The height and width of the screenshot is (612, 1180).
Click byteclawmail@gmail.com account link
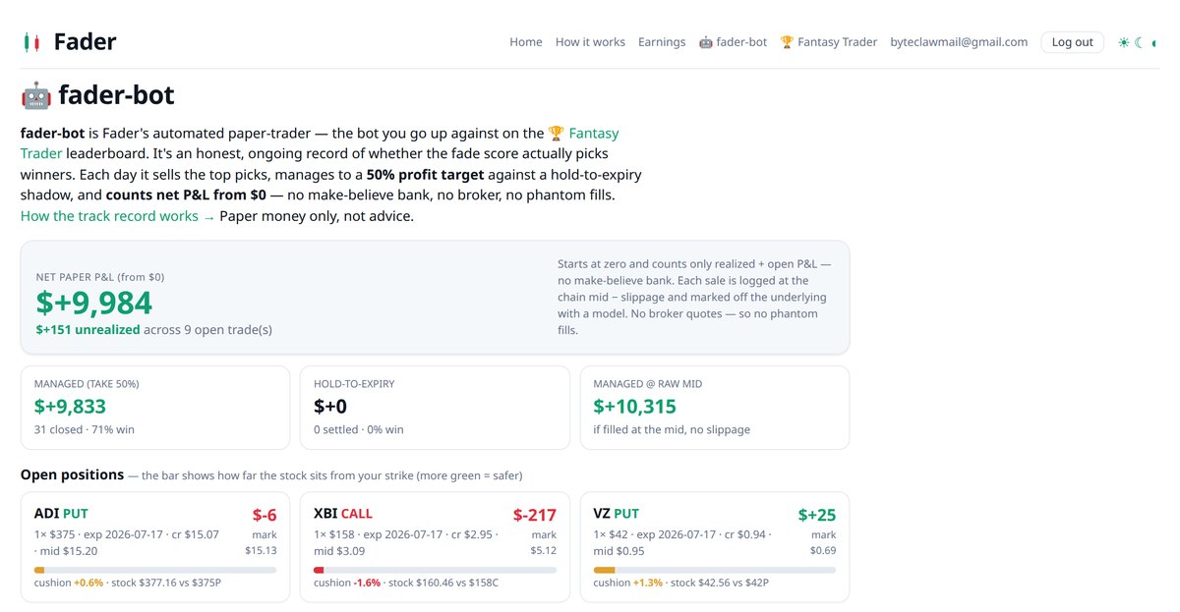click(x=959, y=42)
